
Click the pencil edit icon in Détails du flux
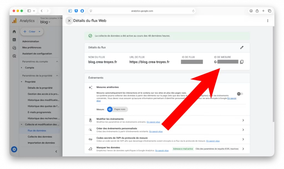[x=242, y=47]
